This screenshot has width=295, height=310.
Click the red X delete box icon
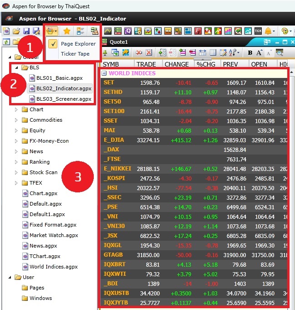149,52
